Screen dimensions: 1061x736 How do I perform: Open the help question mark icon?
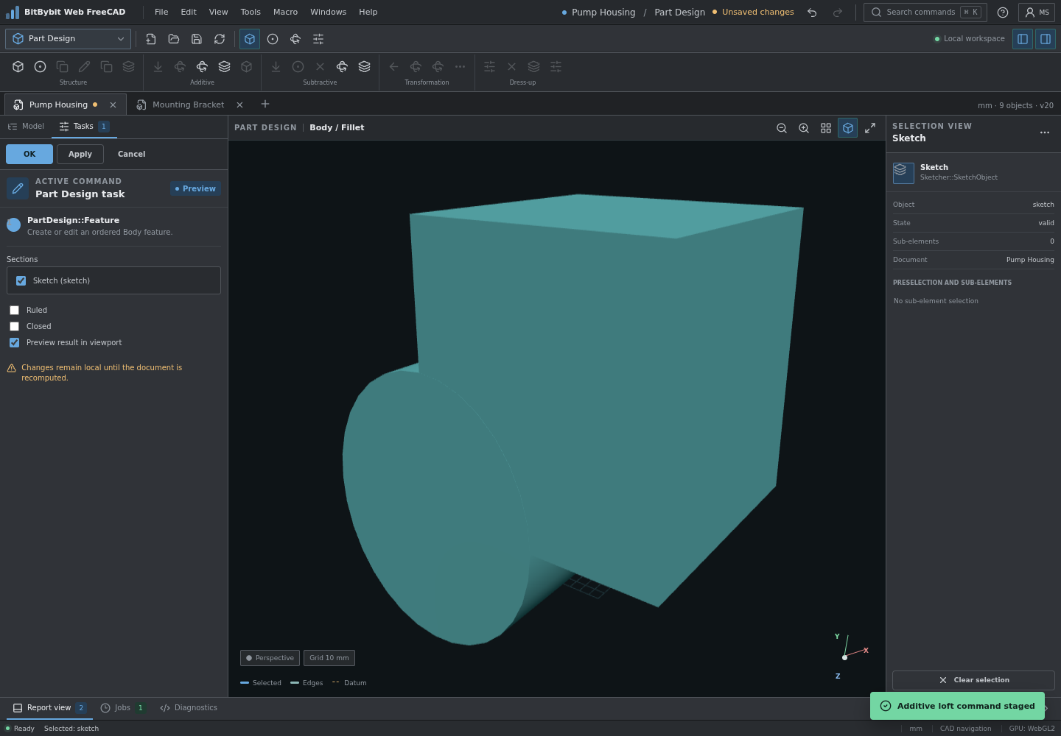coord(1003,13)
